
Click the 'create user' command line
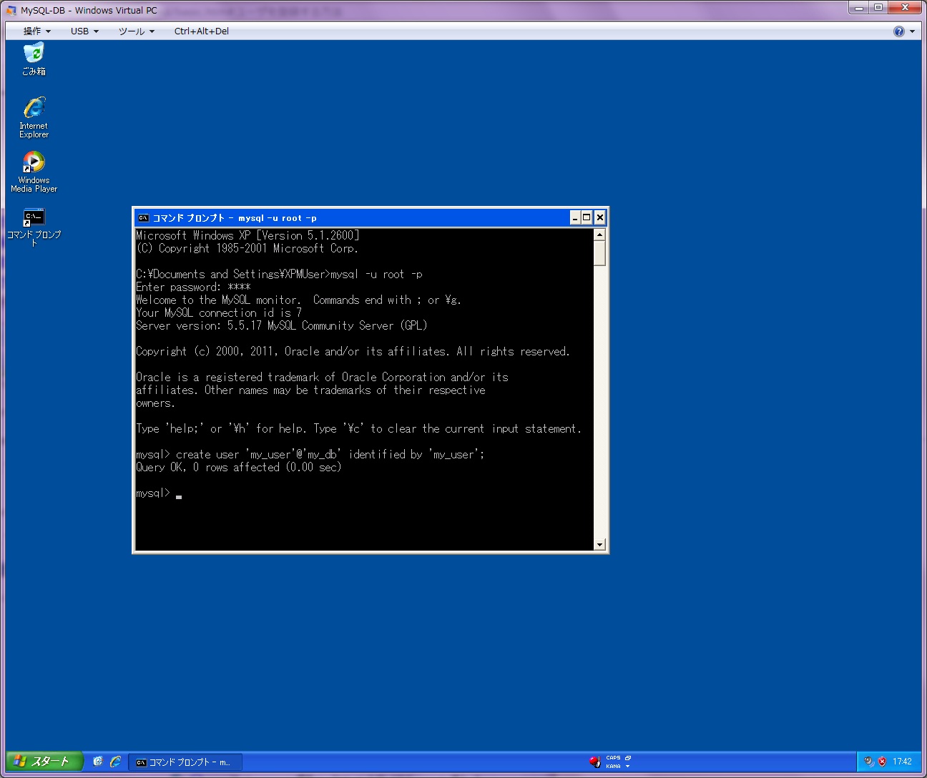pos(310,455)
